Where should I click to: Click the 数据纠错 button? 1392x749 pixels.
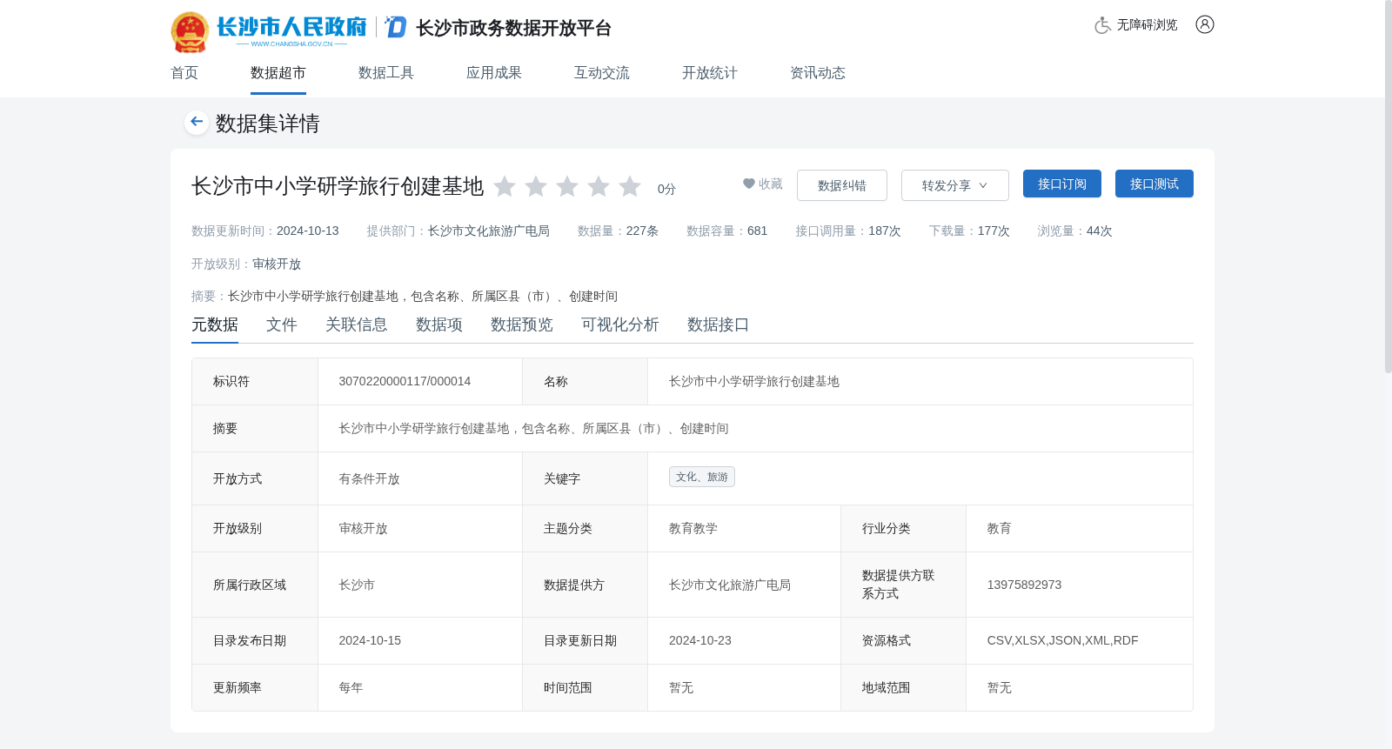(x=841, y=185)
